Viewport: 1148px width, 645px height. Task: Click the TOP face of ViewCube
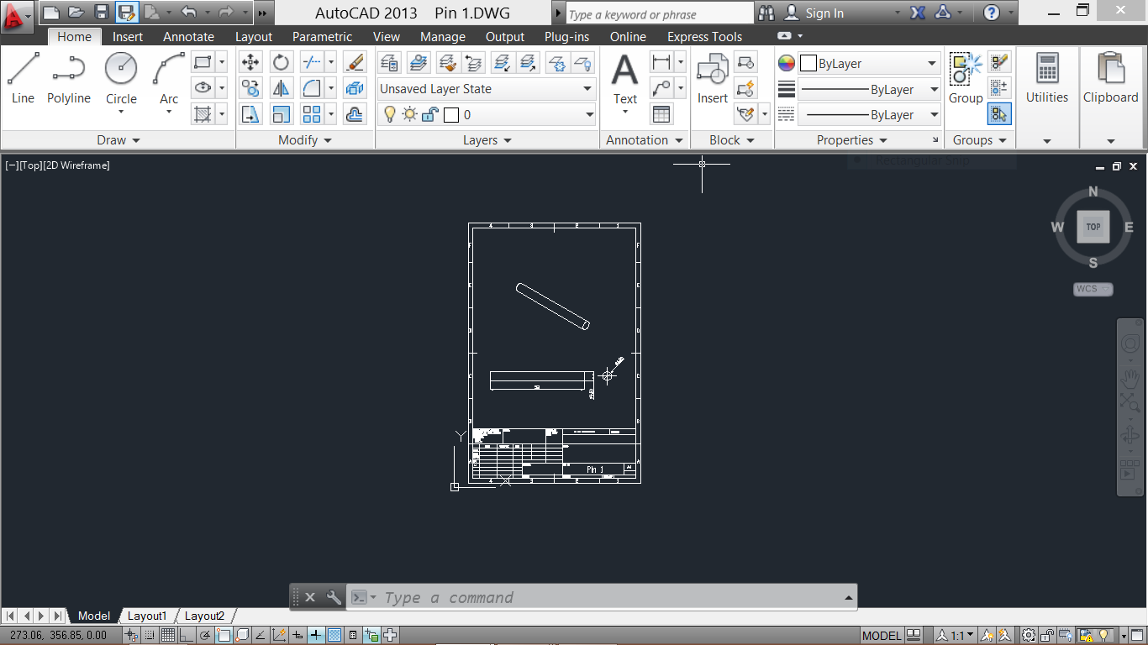click(1093, 227)
